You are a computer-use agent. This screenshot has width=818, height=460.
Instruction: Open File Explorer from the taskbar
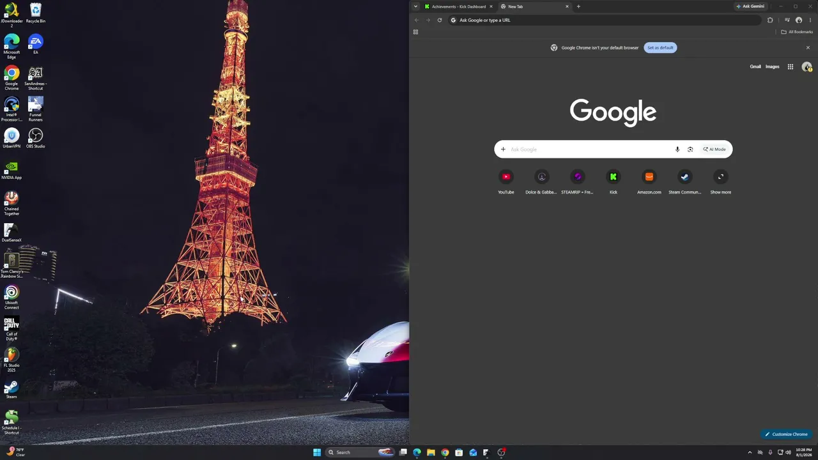[x=431, y=452]
